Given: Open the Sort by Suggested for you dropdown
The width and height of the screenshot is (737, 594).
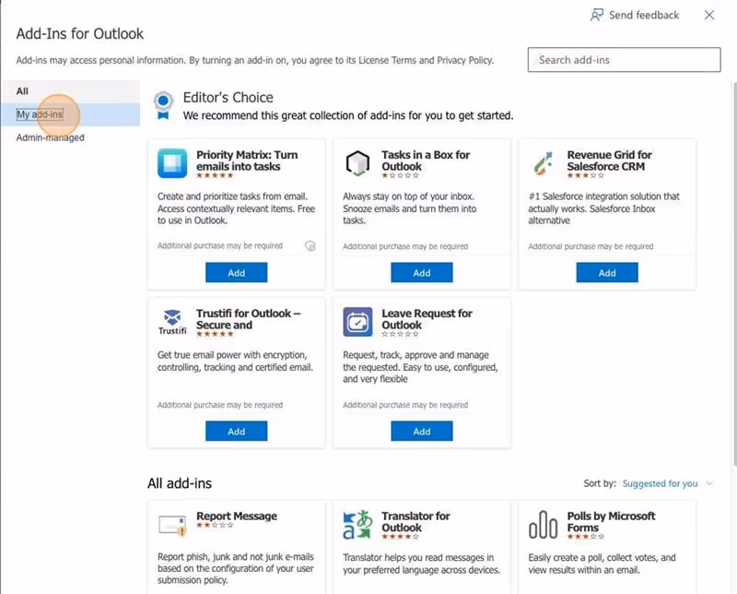Looking at the screenshot, I should (660, 483).
